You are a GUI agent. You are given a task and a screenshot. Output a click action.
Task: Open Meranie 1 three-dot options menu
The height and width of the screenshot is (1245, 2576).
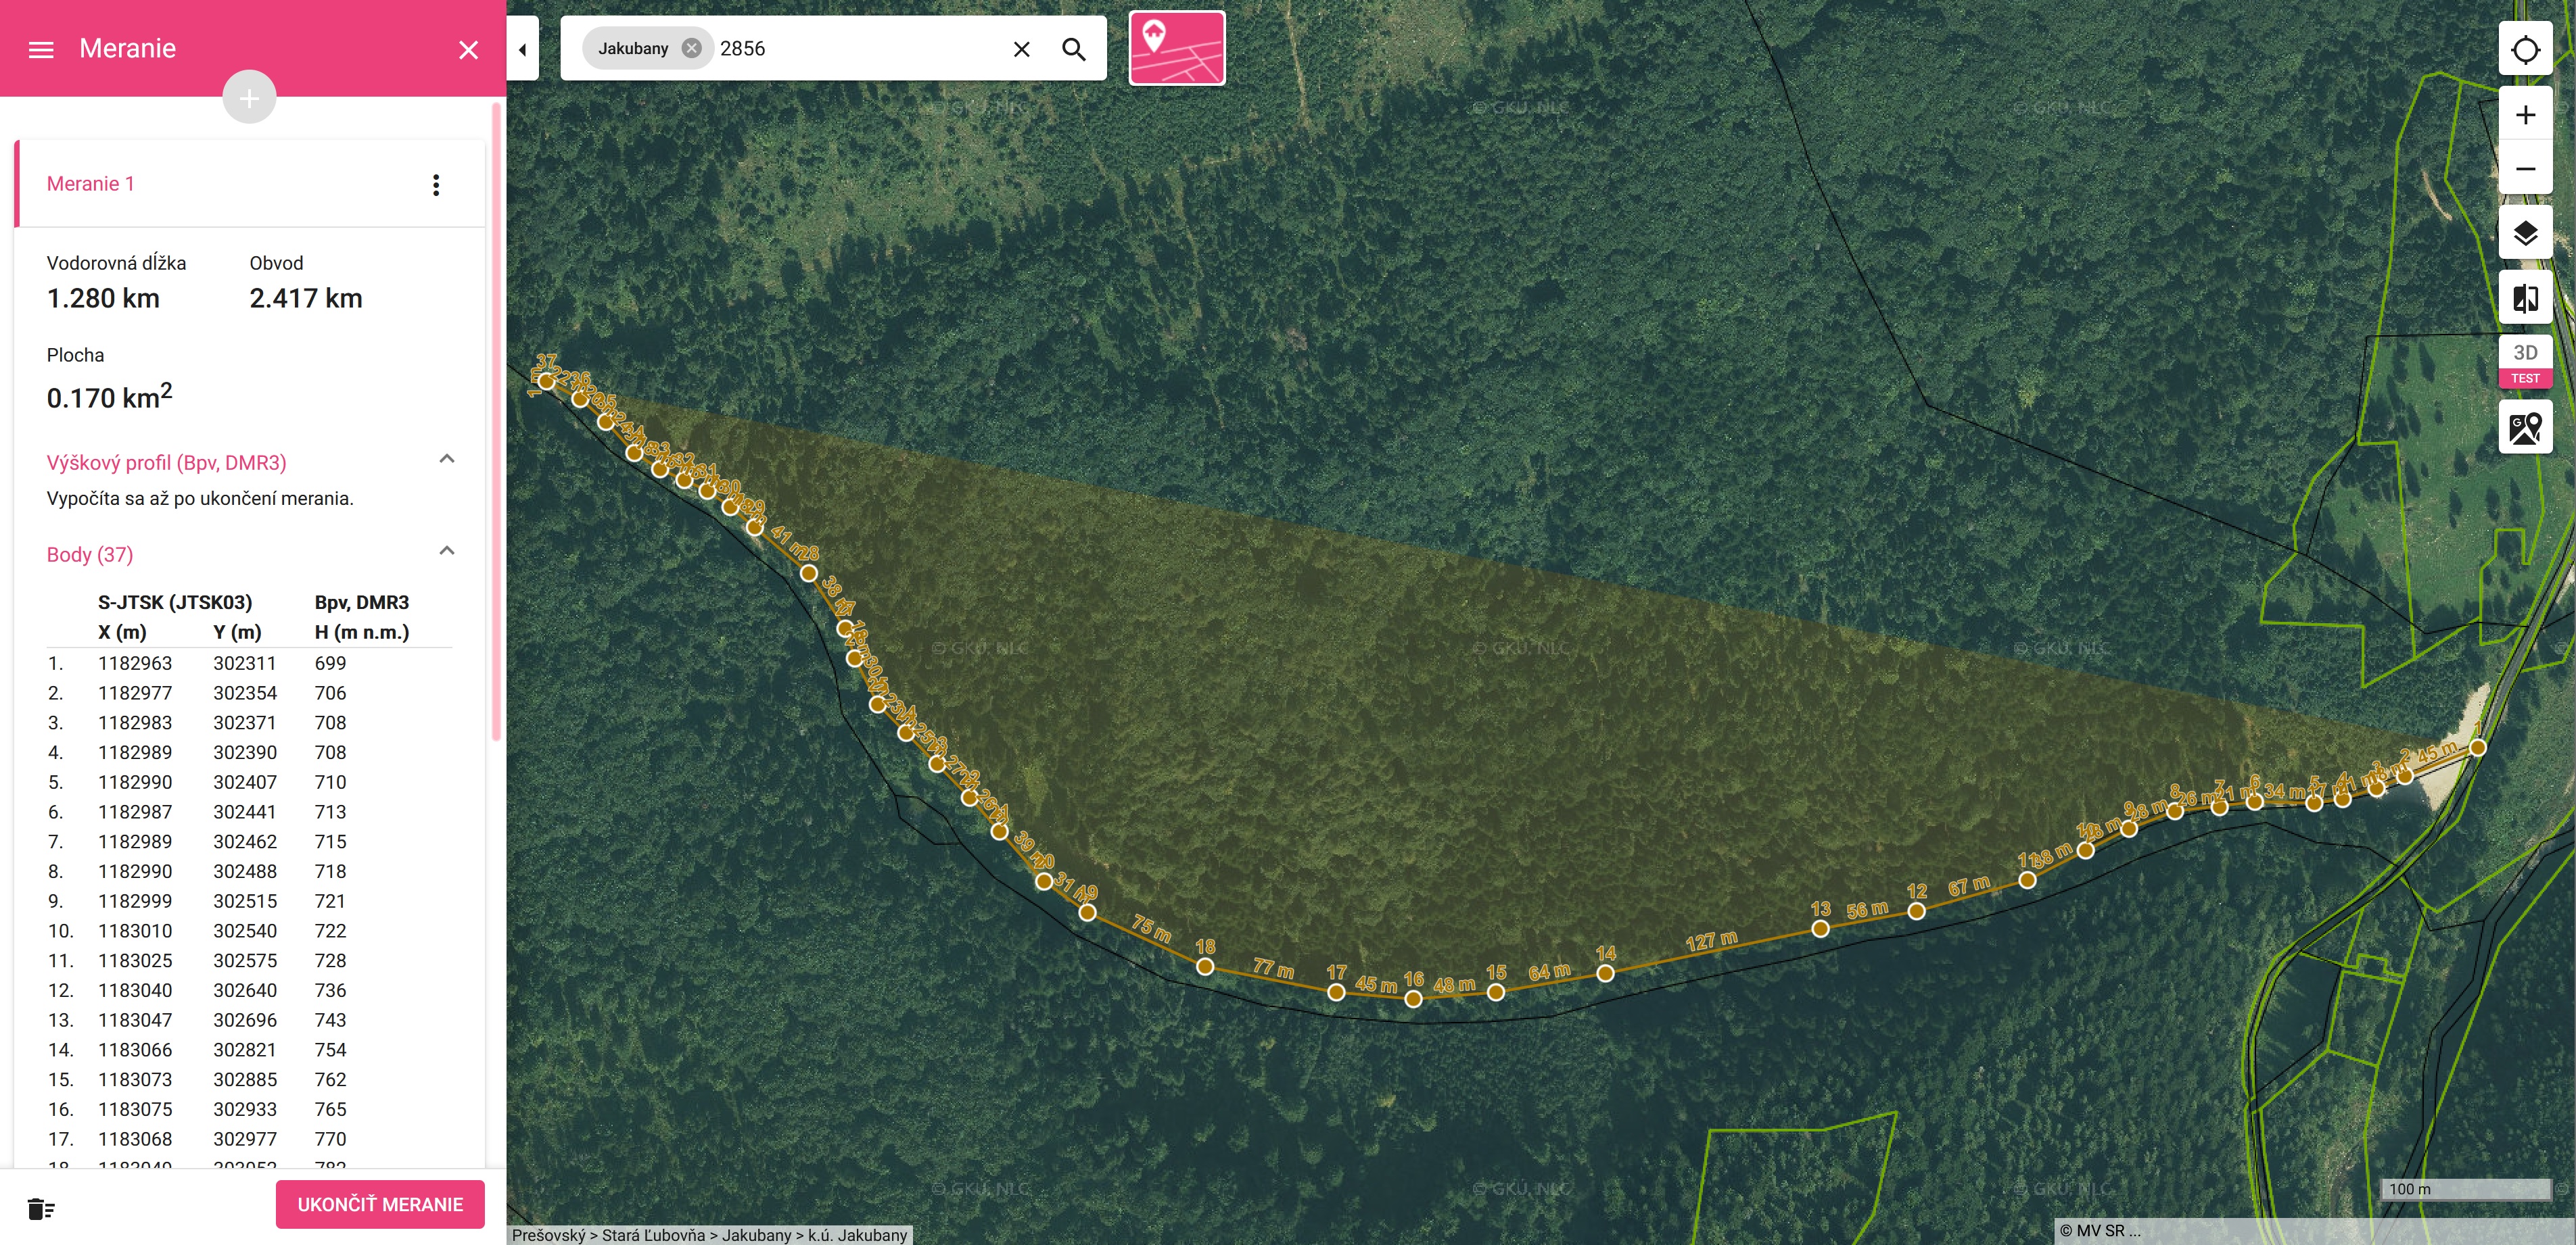point(435,185)
